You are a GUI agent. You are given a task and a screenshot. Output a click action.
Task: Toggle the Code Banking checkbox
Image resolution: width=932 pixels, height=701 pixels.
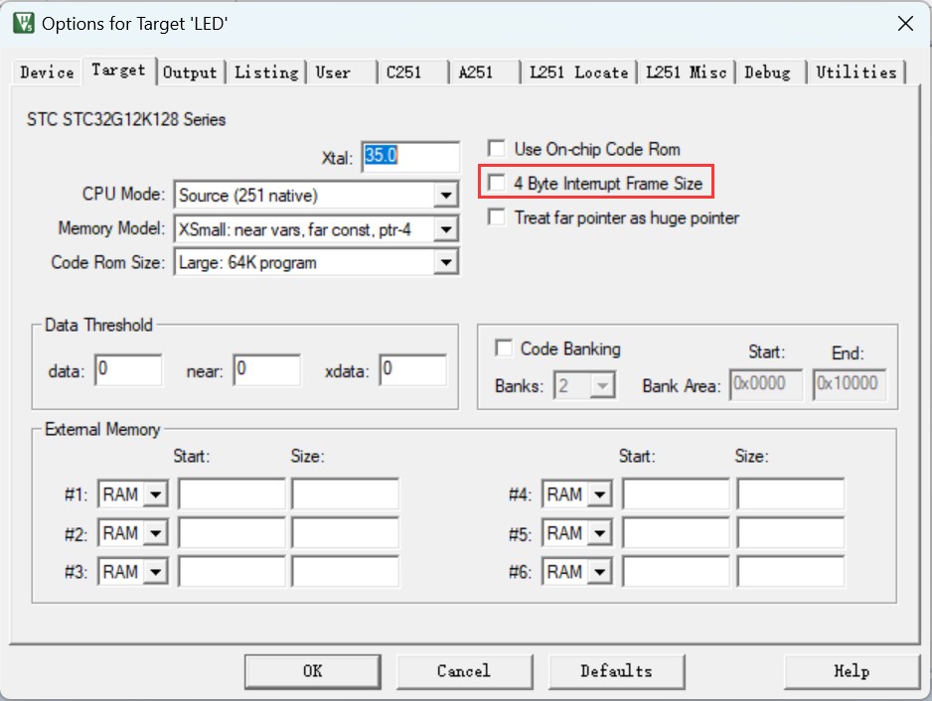pyautogui.click(x=503, y=349)
